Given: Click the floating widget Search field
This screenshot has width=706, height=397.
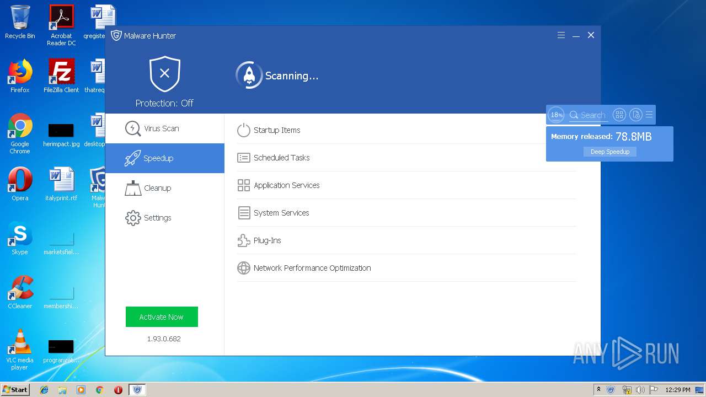Looking at the screenshot, I should [588, 115].
